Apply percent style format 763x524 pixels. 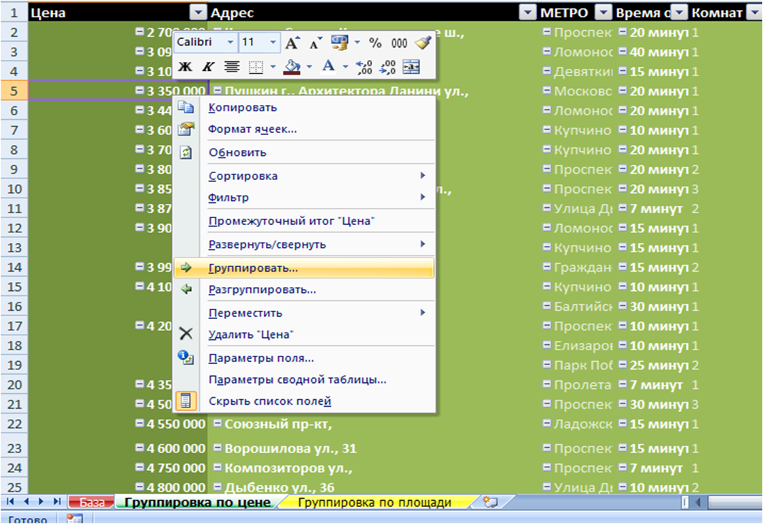pyautogui.click(x=376, y=43)
